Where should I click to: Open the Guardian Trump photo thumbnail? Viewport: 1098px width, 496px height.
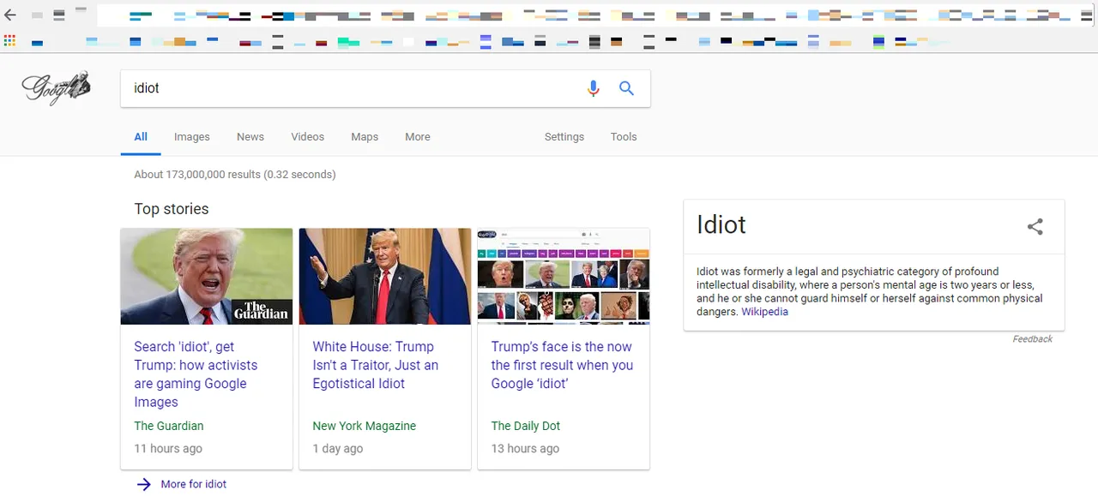point(207,277)
